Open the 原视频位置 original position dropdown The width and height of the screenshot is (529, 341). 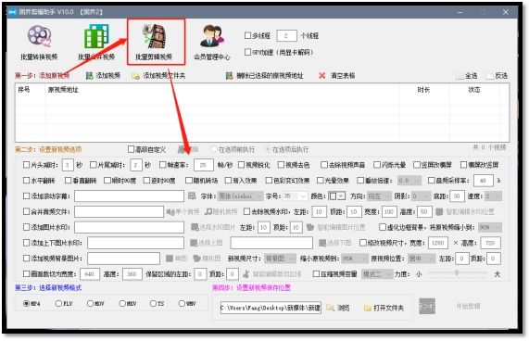422,259
